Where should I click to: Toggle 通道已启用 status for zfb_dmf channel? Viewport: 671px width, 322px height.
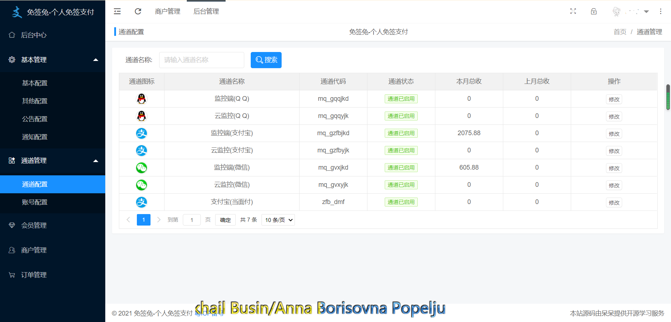coord(401,202)
